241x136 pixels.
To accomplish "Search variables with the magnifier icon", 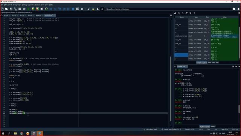I will (x=191, y=13).
